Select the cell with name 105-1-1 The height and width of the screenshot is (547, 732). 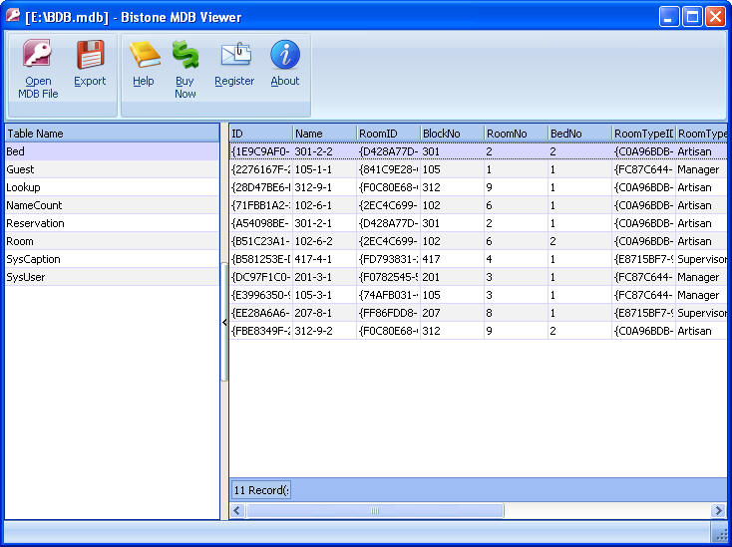[325, 169]
